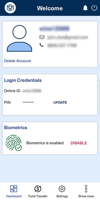Go to the Dashboard tab
Image resolution: width=100 pixels, height=202 pixels.
pyautogui.click(x=14, y=191)
